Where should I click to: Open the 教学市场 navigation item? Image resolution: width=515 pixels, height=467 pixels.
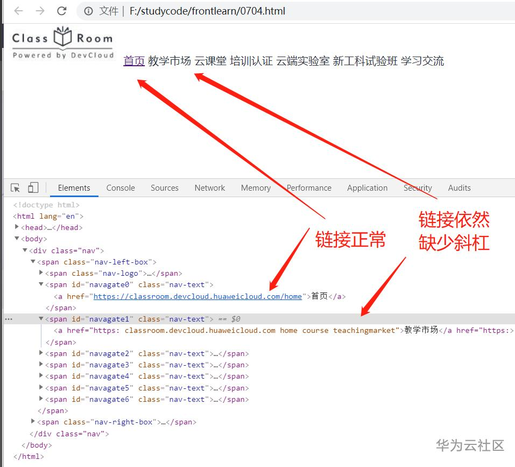pos(169,61)
